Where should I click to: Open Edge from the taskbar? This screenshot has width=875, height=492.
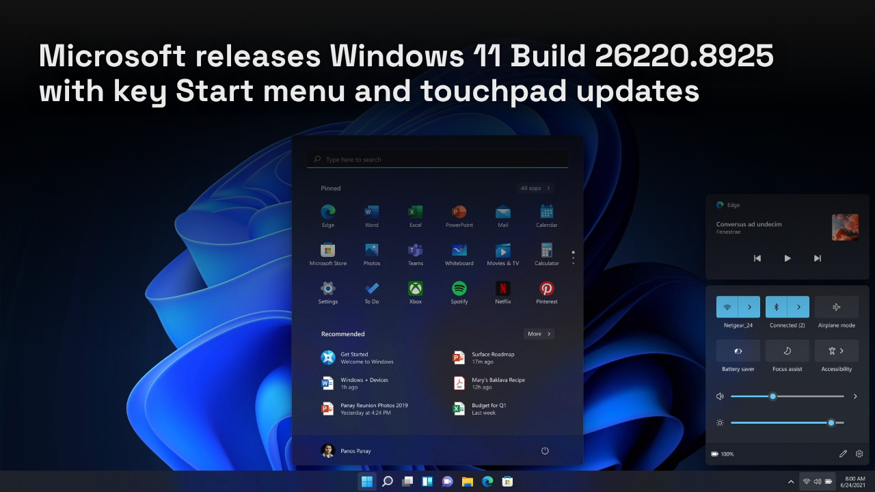487,481
